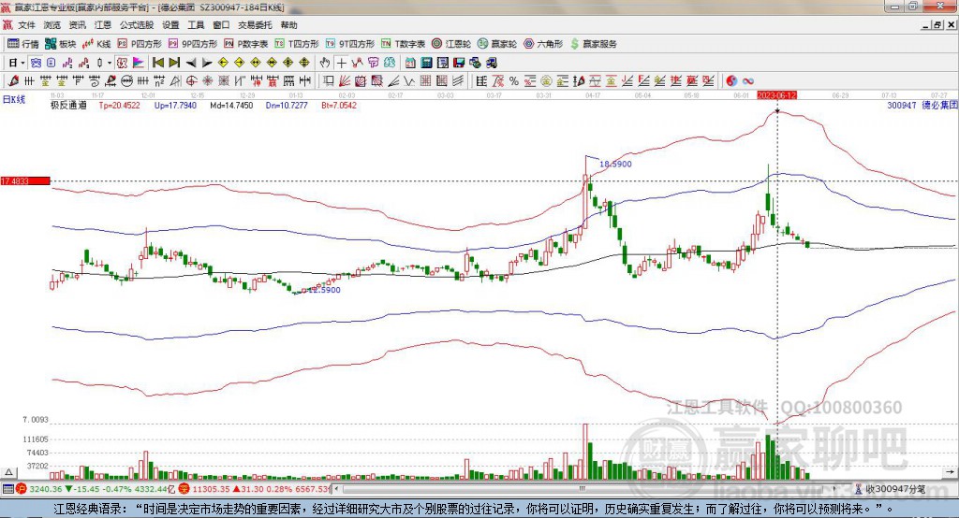Select the red pencil drawing tool

13,80
